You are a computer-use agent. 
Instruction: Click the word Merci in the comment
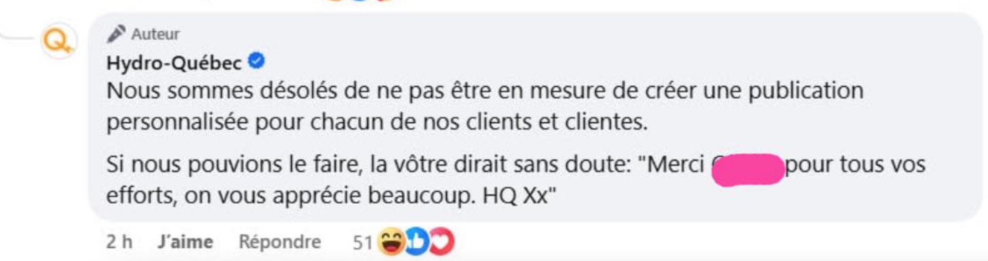click(x=676, y=164)
